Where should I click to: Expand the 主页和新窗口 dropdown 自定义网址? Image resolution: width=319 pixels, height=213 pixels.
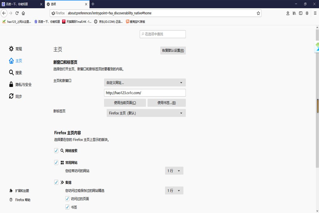point(145,82)
